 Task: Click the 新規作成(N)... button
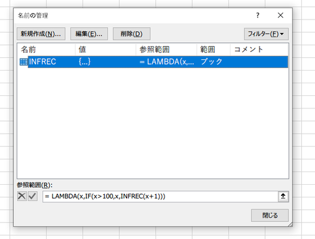tap(41, 33)
